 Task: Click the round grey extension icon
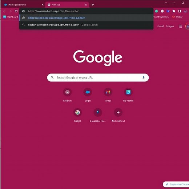tap(162, 11)
